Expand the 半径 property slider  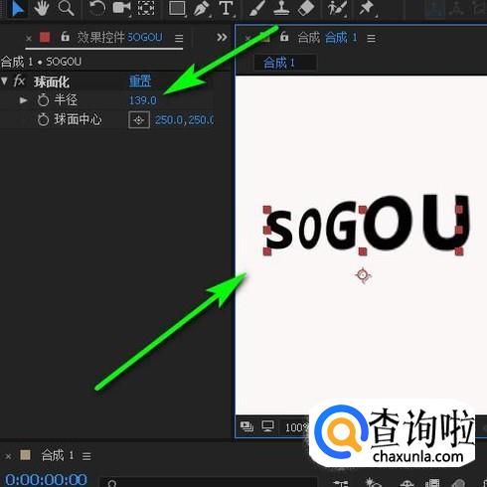tap(23, 99)
